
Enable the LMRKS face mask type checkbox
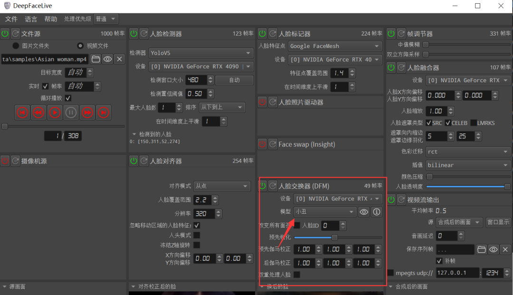point(474,123)
